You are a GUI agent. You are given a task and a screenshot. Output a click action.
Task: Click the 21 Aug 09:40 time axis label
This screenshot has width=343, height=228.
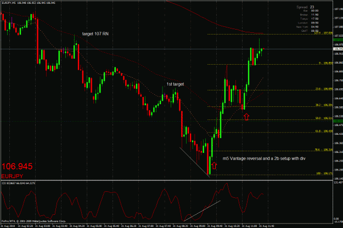pos(215,226)
